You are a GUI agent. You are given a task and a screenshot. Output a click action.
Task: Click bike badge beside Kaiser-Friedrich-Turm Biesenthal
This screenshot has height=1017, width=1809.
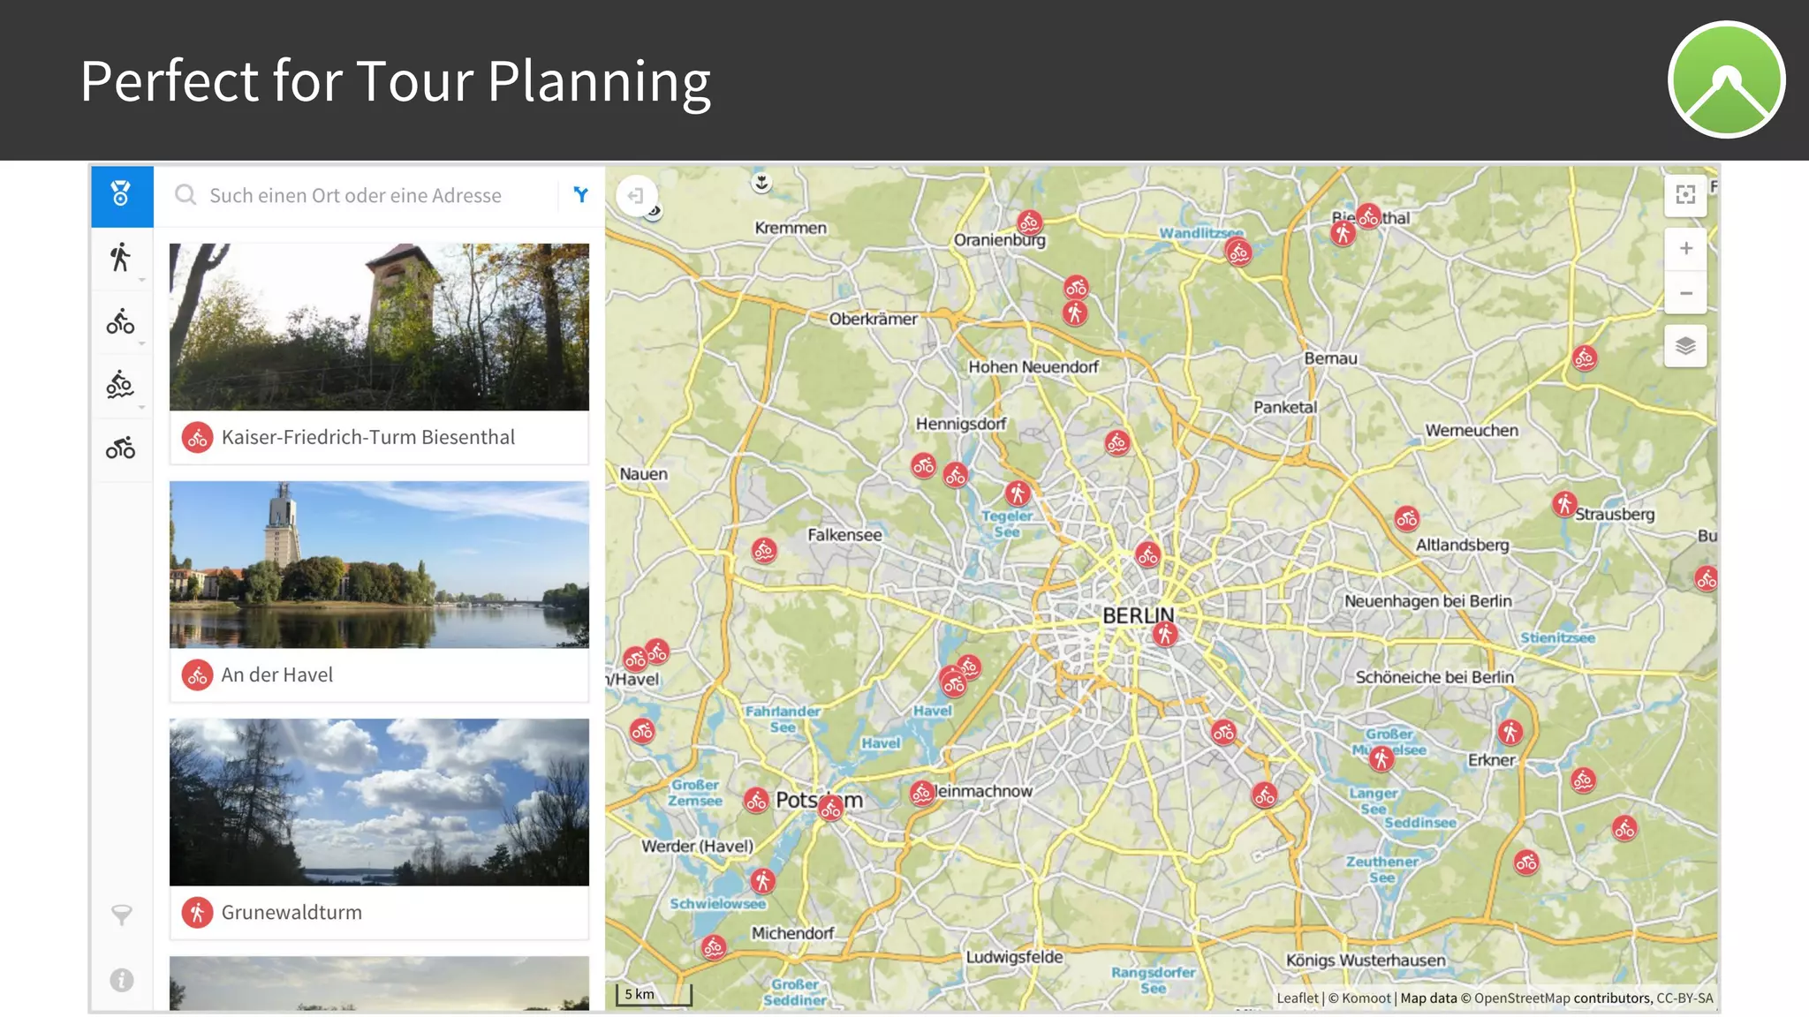[x=198, y=438]
